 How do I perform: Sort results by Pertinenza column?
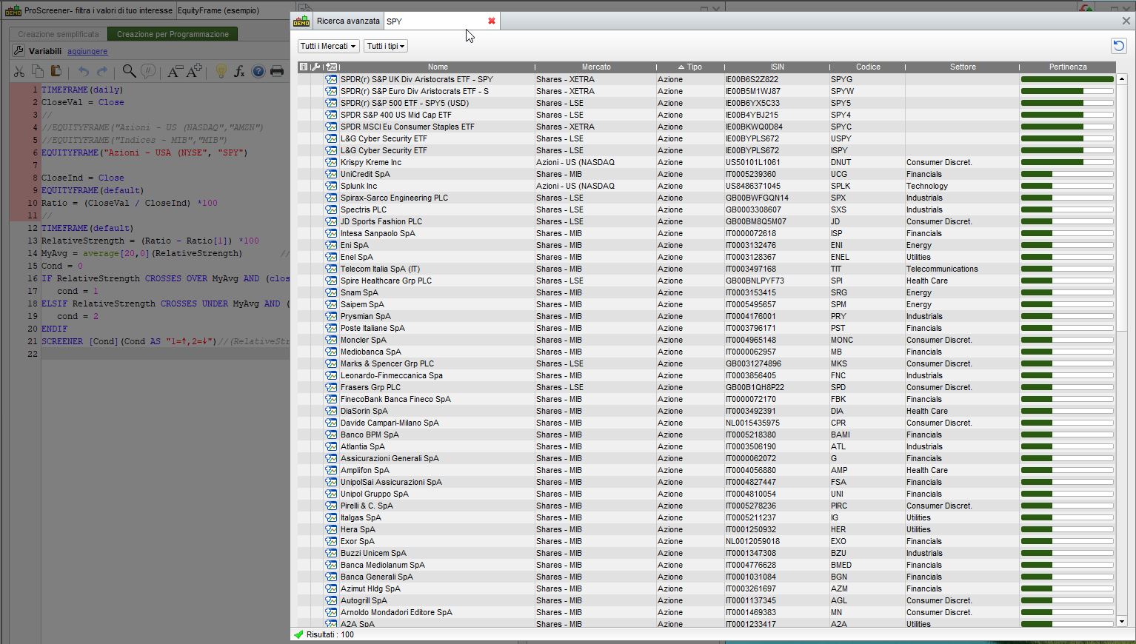[x=1068, y=67]
